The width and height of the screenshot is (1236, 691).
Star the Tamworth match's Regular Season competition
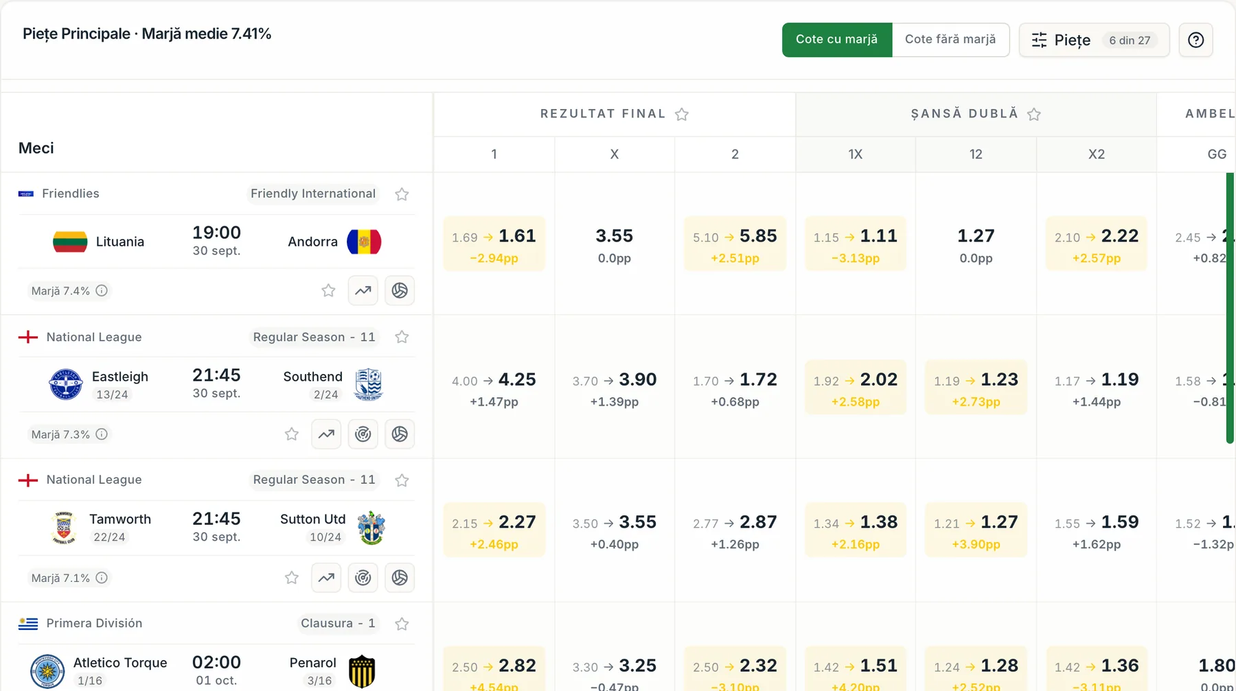(402, 480)
